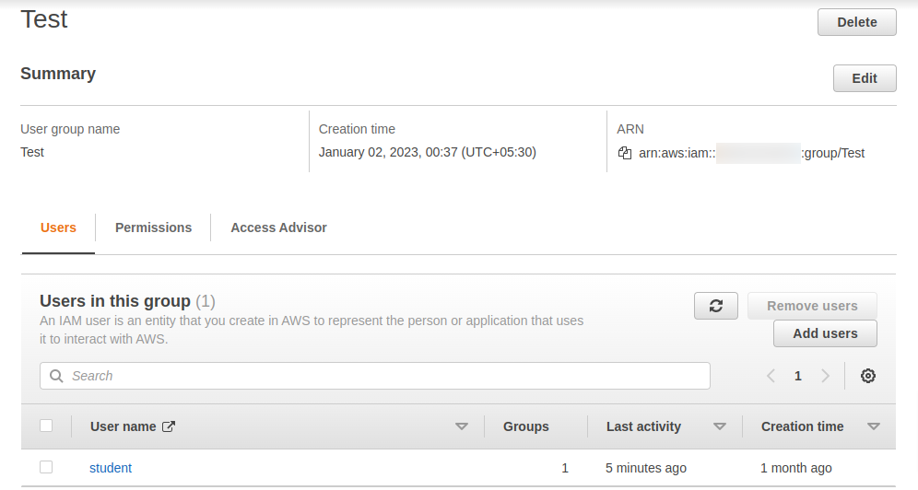Sort by User name column arrow
Screen dimensions: 918x490
pyautogui.click(x=462, y=426)
